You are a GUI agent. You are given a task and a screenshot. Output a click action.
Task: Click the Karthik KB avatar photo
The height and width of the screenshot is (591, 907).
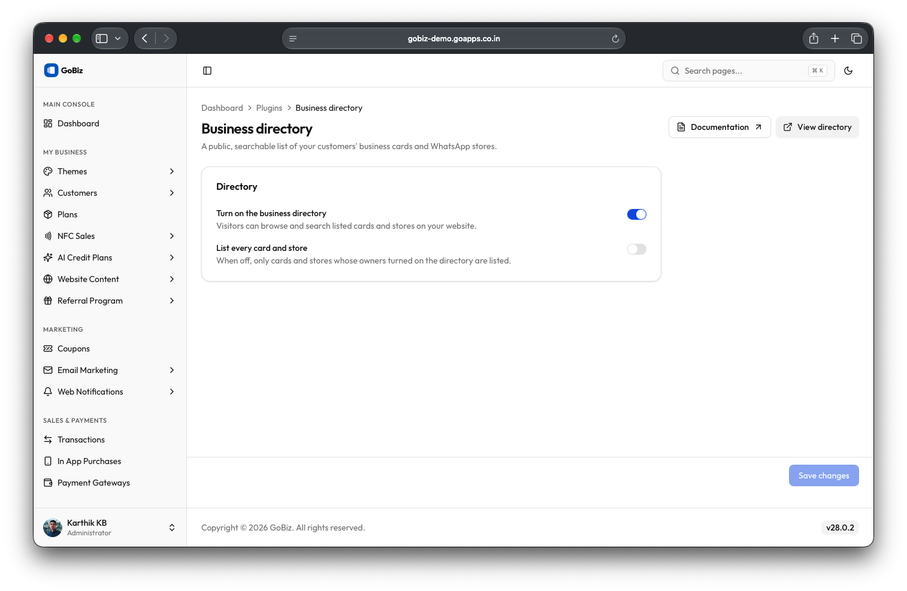pyautogui.click(x=53, y=528)
